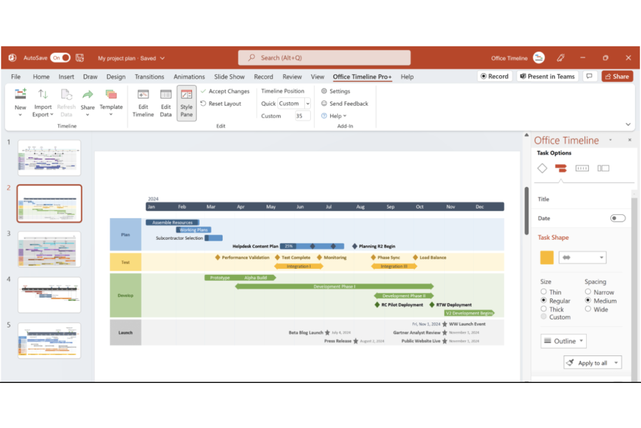Open Edit Data

pos(165,103)
